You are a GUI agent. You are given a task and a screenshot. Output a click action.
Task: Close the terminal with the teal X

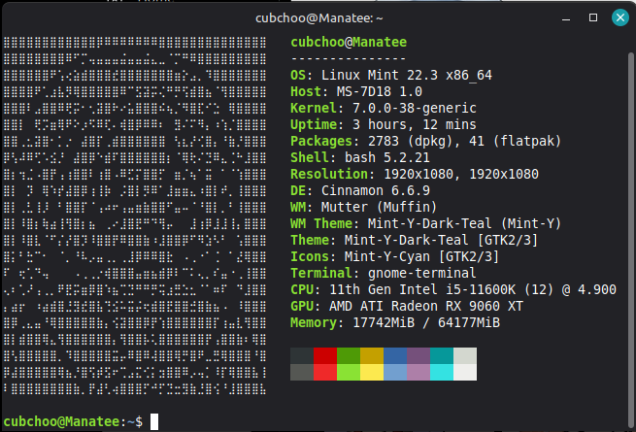[x=620, y=17]
